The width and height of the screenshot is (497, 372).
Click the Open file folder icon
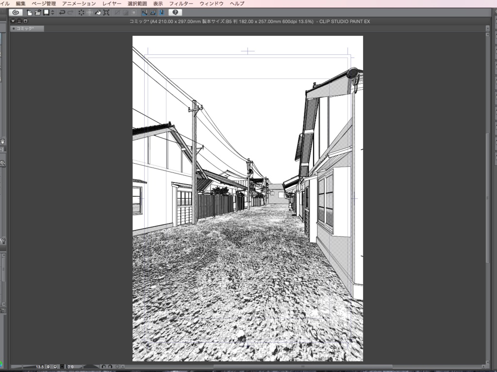tap(38, 13)
